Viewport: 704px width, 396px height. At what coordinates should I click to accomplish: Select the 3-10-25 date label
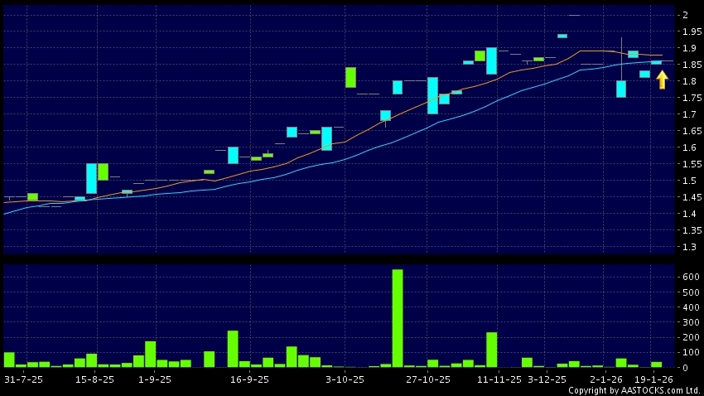click(345, 379)
